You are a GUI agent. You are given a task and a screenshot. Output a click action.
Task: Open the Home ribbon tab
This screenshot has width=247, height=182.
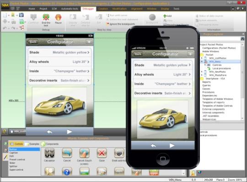coord(32,9)
